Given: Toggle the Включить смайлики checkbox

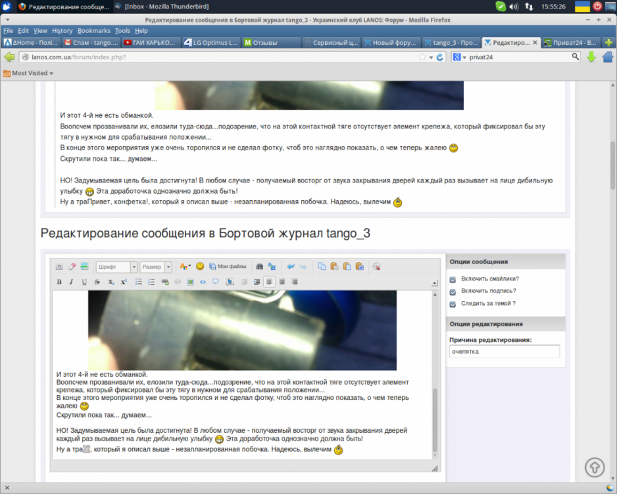Looking at the screenshot, I should pyautogui.click(x=453, y=279).
